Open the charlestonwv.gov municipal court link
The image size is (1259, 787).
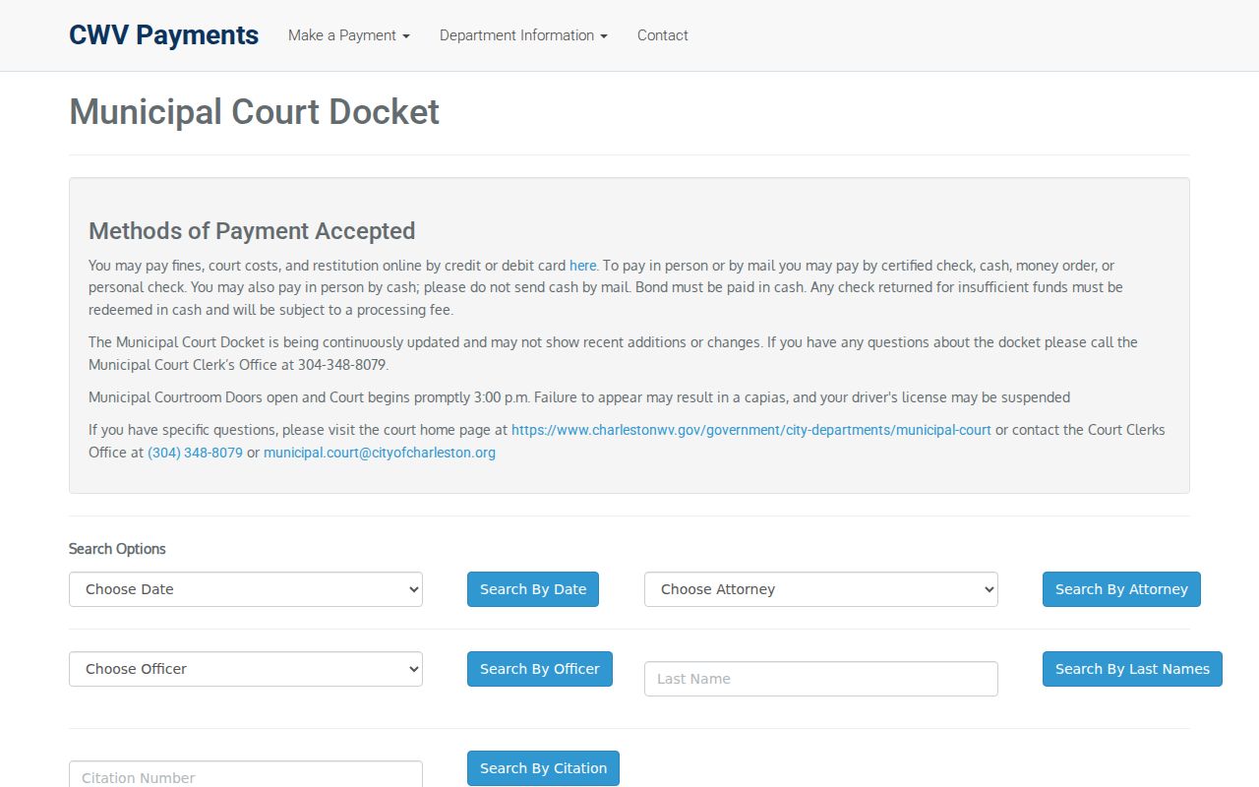pyautogui.click(x=751, y=430)
